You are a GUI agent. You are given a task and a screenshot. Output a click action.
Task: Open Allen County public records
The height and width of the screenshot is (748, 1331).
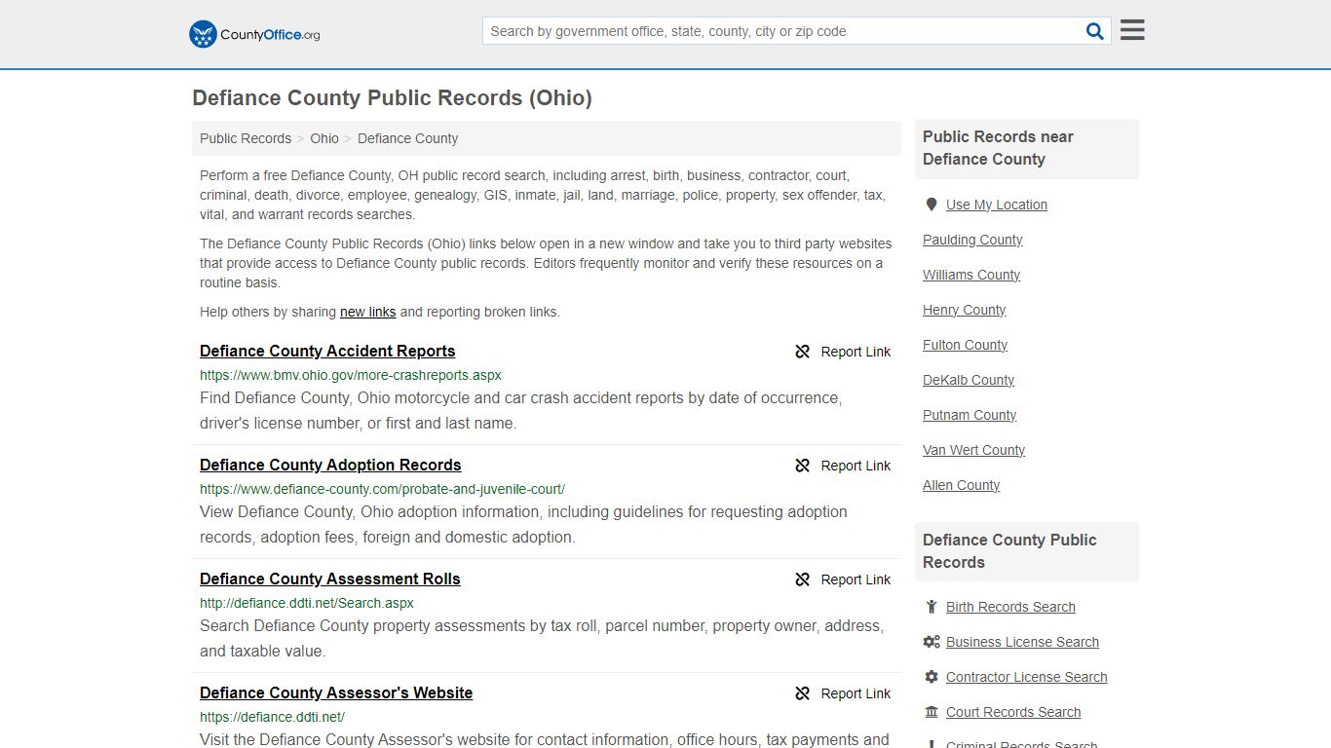click(x=962, y=485)
